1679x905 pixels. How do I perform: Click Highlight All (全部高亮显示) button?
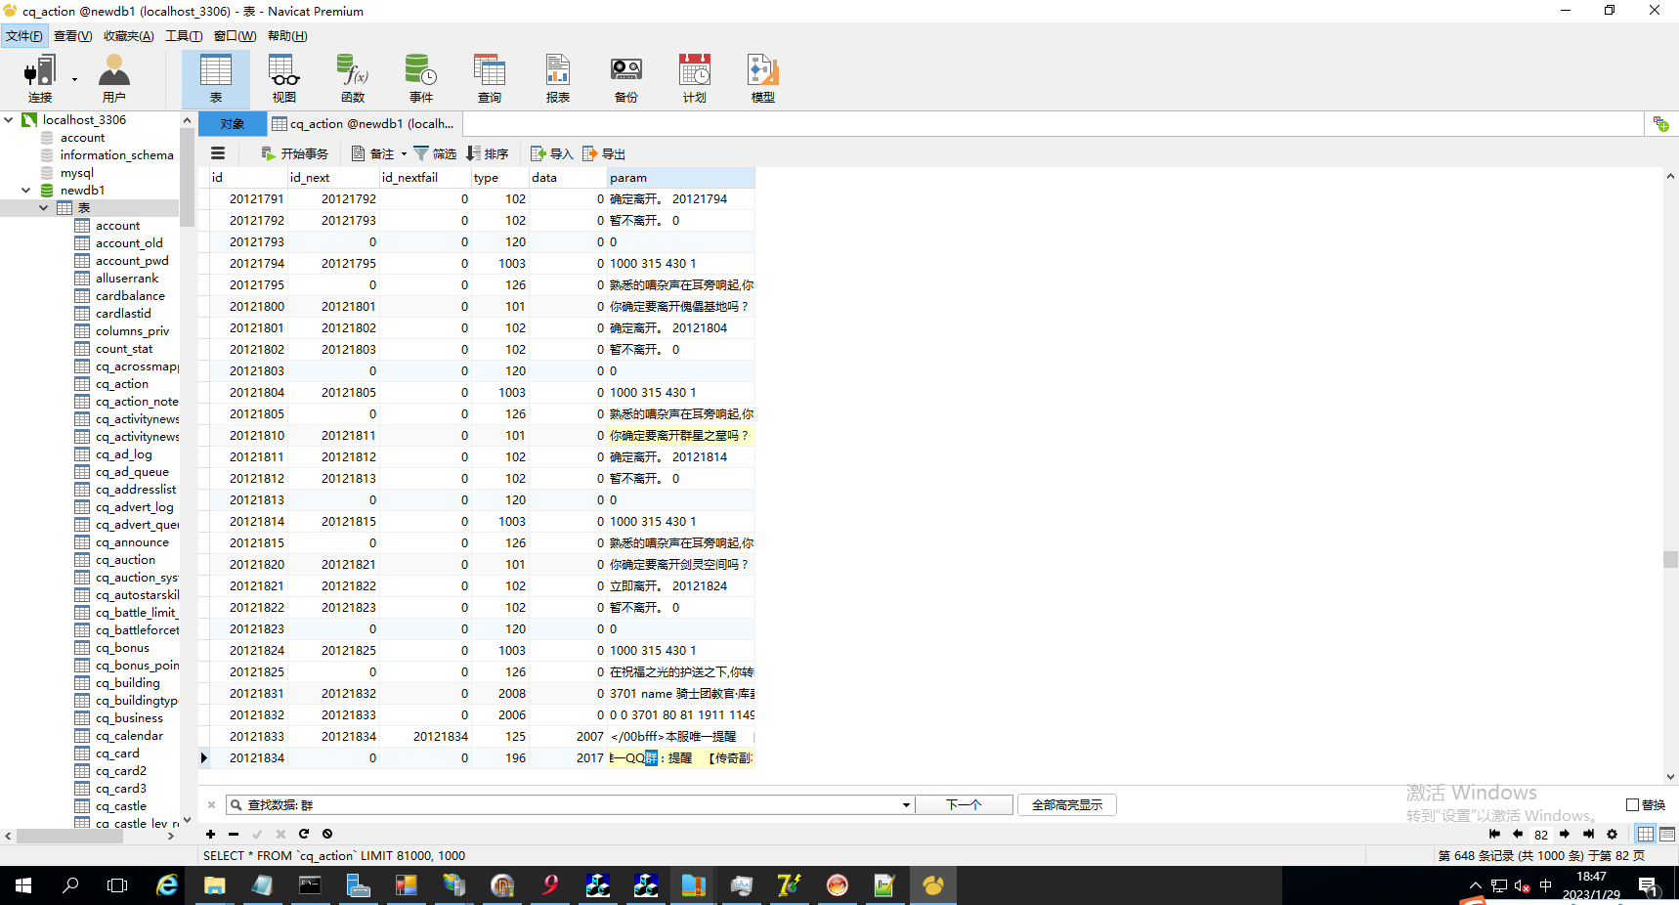pos(1067,805)
